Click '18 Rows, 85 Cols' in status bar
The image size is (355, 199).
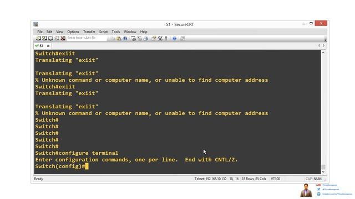click(254, 179)
